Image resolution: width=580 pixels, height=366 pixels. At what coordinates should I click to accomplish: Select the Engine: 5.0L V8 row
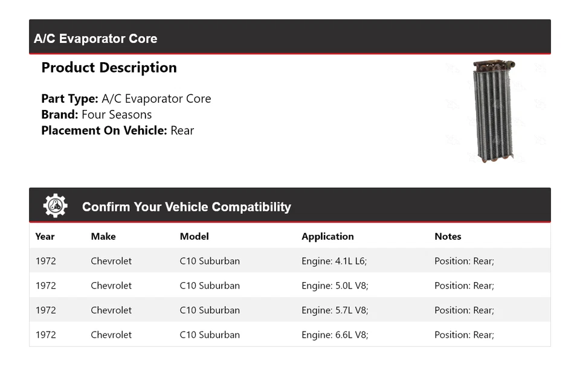[335, 286]
